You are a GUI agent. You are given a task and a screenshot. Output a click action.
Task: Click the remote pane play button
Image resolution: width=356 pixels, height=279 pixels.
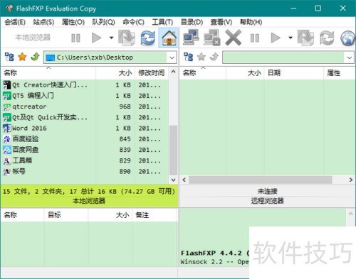coord(276,38)
